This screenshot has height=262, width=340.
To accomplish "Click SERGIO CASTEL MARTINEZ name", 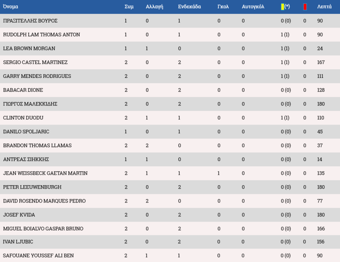I will pyautogui.click(x=35, y=62).
